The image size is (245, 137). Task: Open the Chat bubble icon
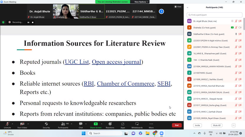[x=81, y=124]
